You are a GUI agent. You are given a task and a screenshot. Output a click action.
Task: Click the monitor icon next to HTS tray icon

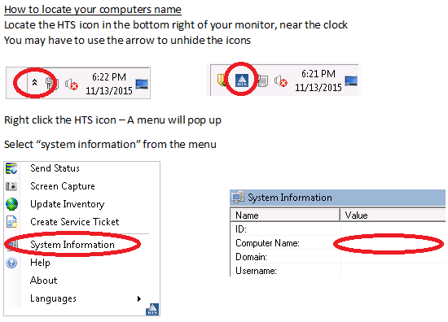(263, 81)
